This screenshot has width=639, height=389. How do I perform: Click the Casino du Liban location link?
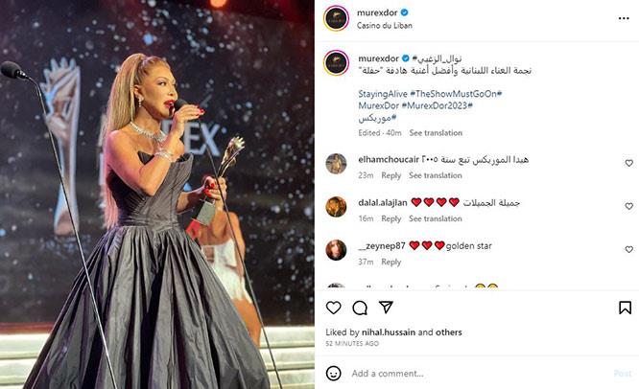[x=385, y=25]
